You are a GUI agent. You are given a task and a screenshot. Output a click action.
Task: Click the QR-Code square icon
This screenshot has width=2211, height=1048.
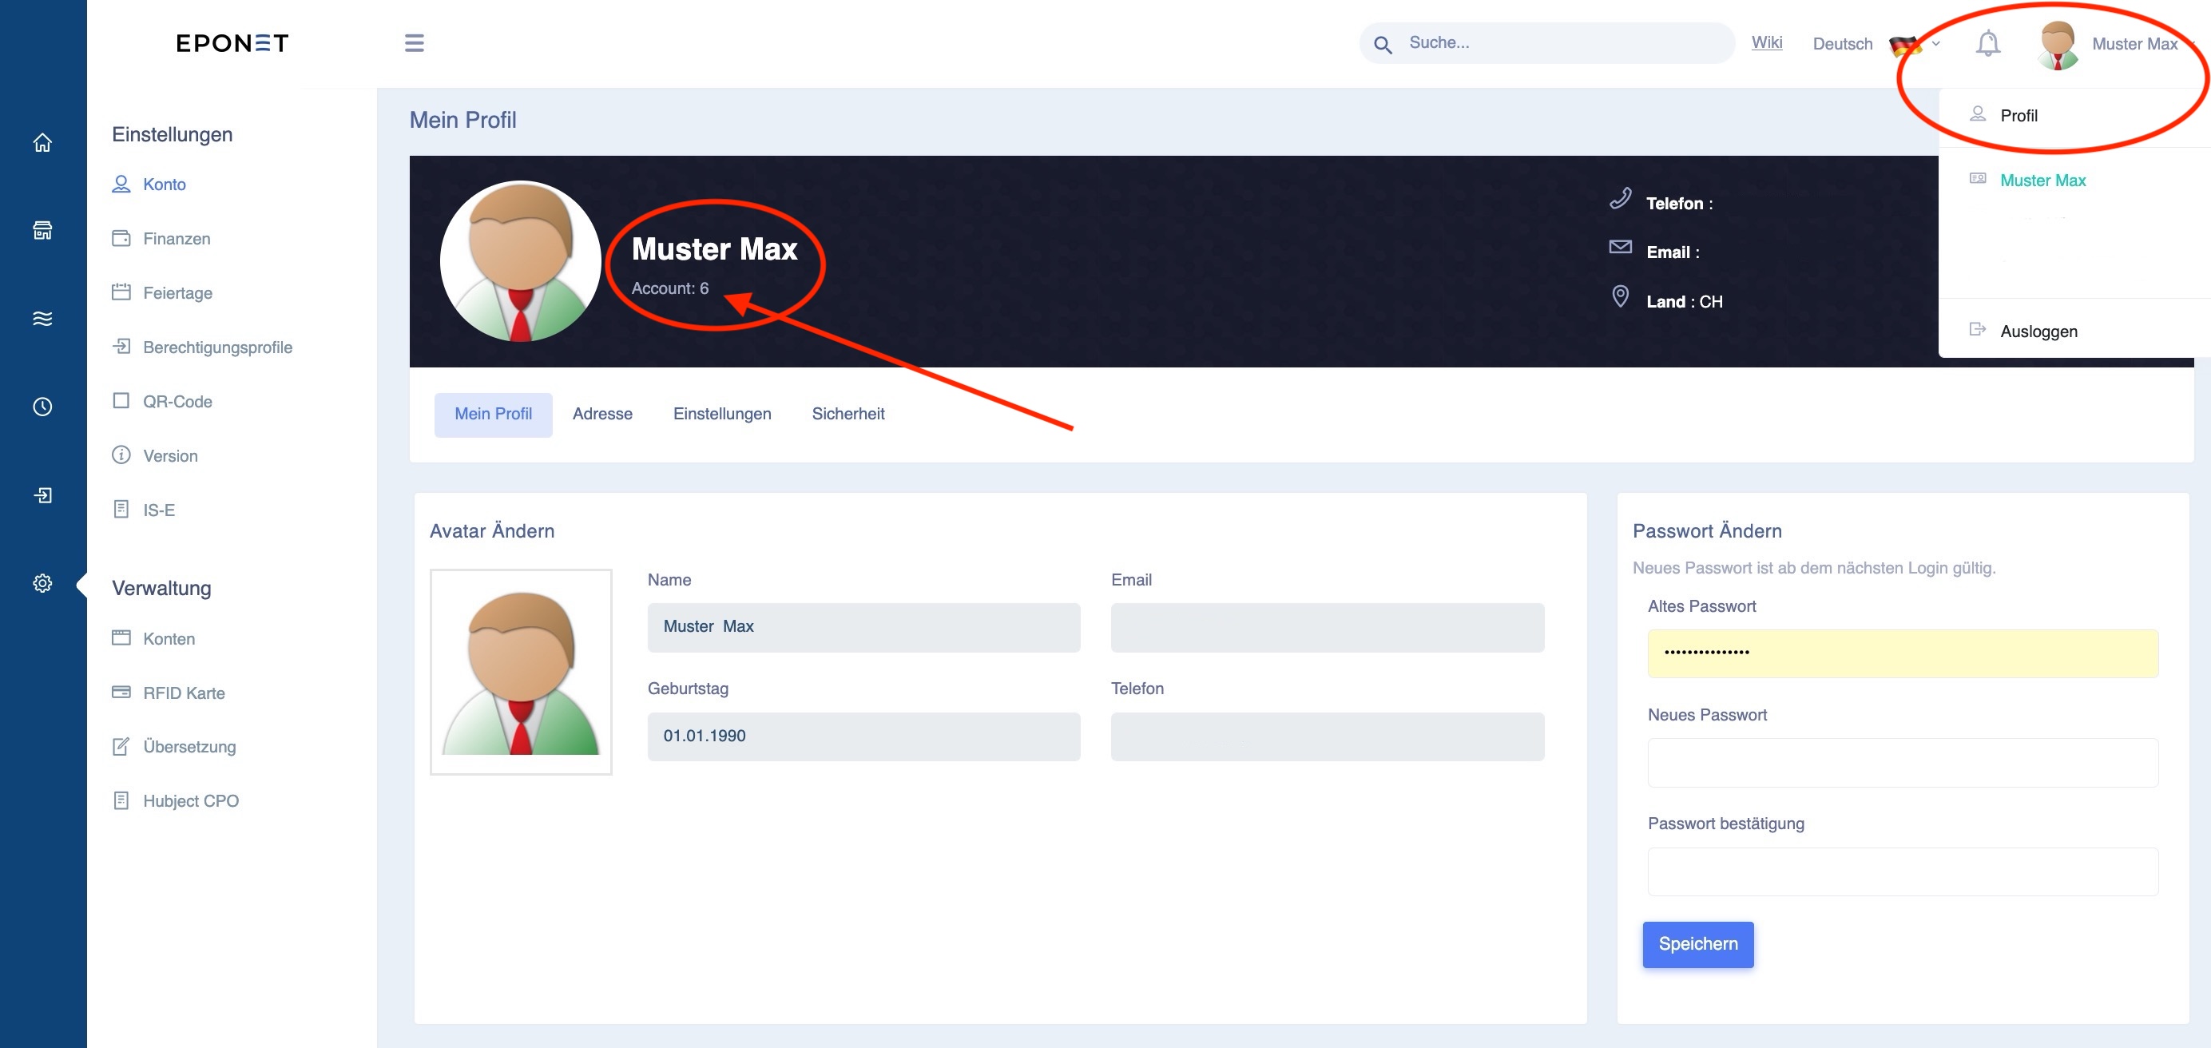pos(121,401)
